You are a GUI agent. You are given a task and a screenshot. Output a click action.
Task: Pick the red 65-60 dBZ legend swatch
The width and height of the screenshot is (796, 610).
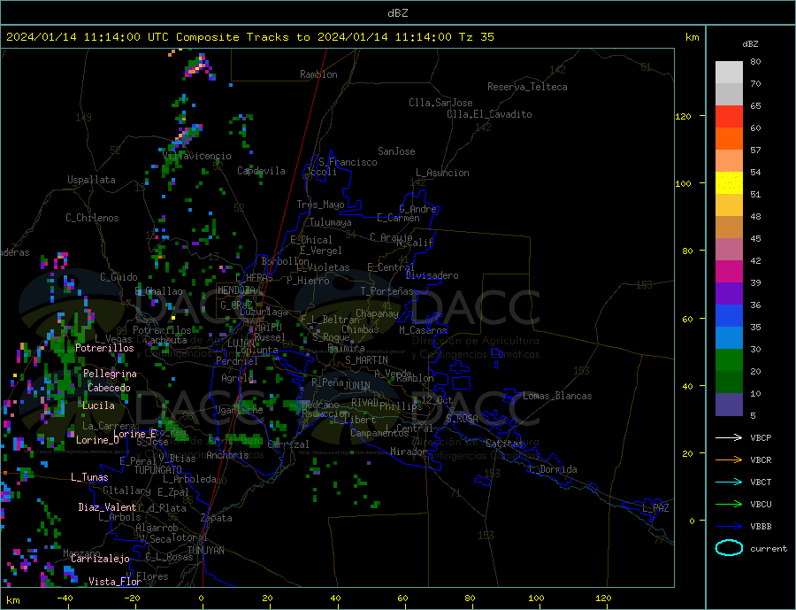(x=729, y=116)
